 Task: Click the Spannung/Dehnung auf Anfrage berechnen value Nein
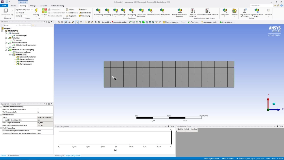[x=45, y=133]
